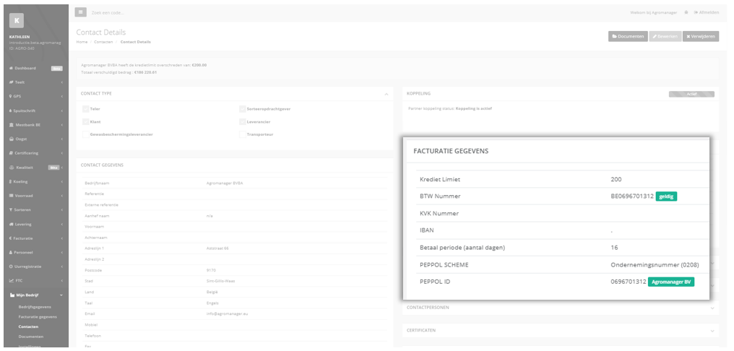The height and width of the screenshot is (351, 734).
Task: Click the Spuitschrift droplet icon
Action: point(11,111)
